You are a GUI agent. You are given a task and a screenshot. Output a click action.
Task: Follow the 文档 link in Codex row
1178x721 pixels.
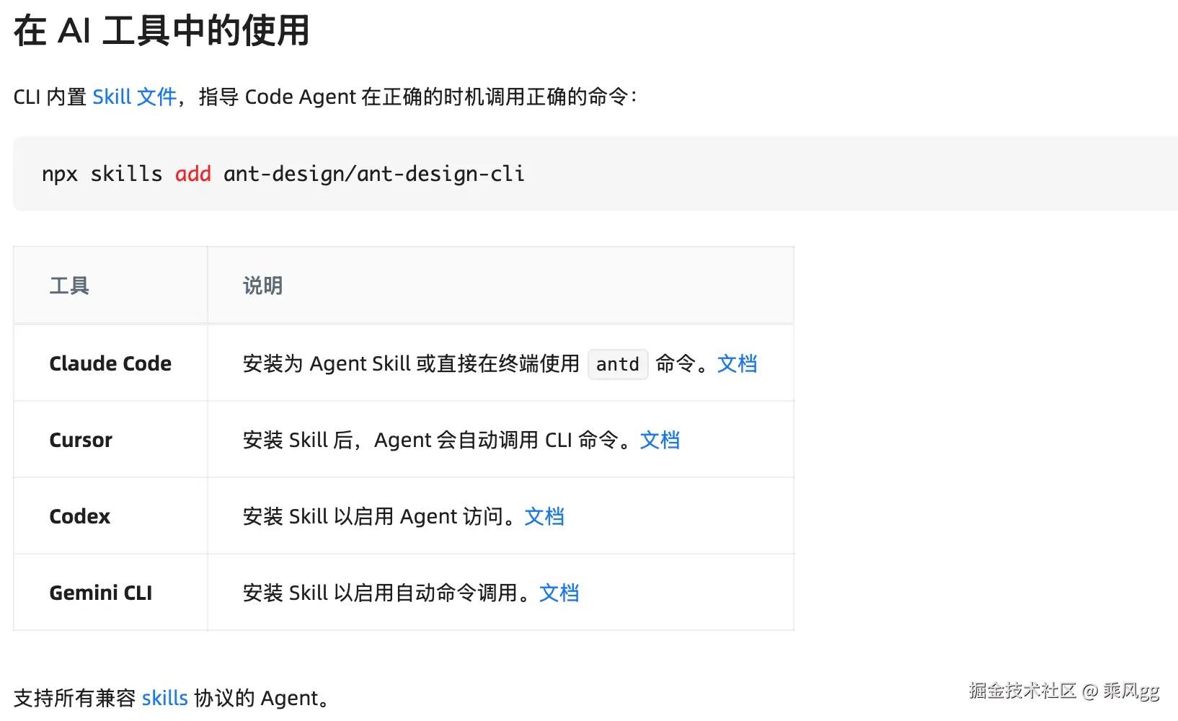[x=544, y=516]
